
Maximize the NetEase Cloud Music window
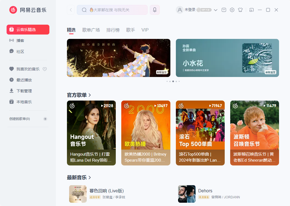(268, 10)
